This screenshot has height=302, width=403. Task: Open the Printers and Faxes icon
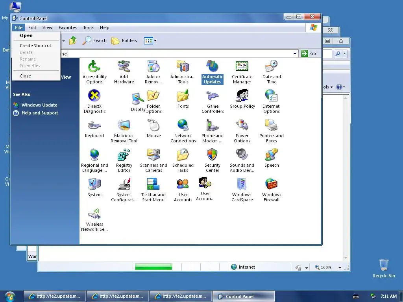point(272,131)
